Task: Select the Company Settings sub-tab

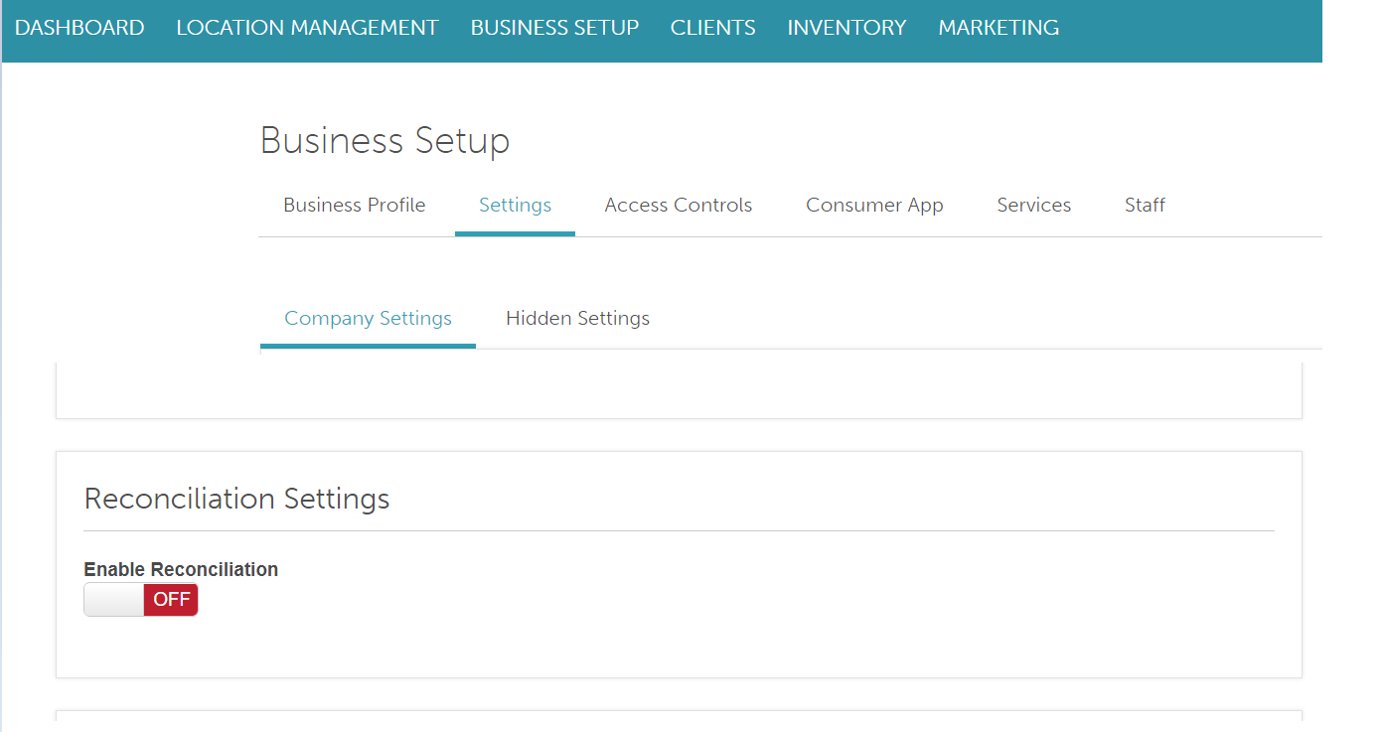Action: click(368, 319)
